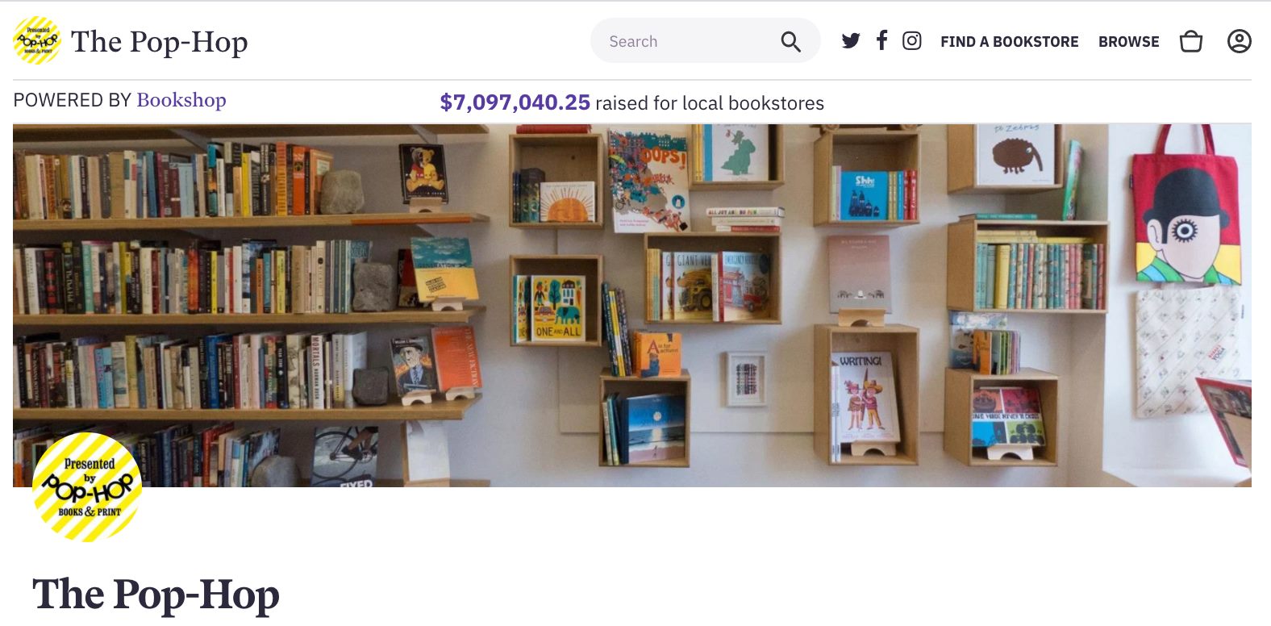Screen dimensions: 1271x626
Task: Follow the Bookshop link
Action: coord(181,100)
